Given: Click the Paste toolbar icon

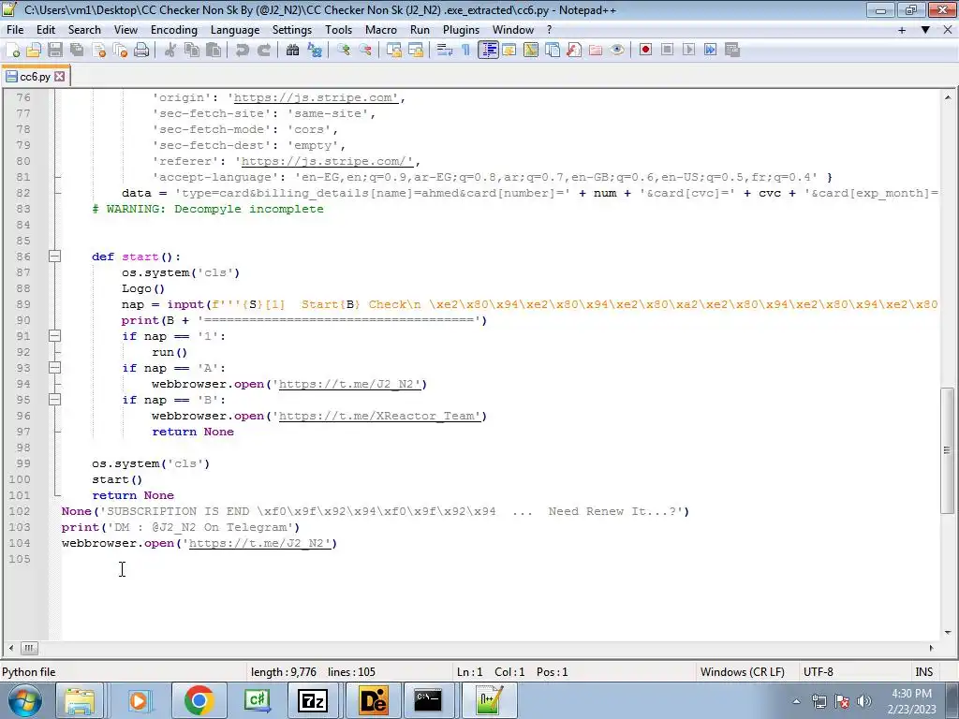Looking at the screenshot, I should pos(214,51).
